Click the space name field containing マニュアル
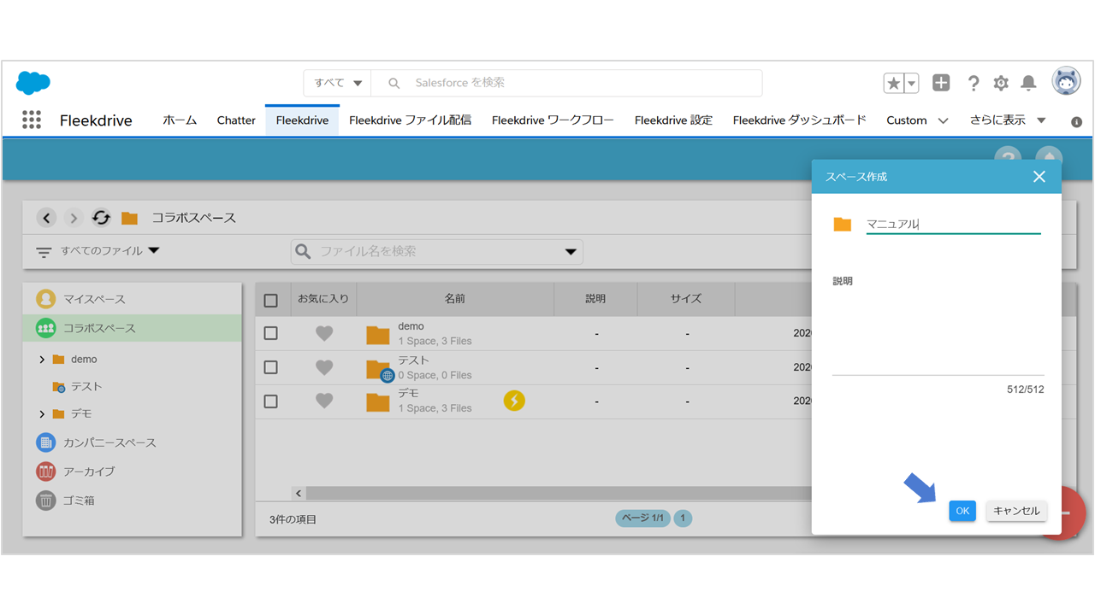Screen dimensions: 1095x615 [954, 225]
